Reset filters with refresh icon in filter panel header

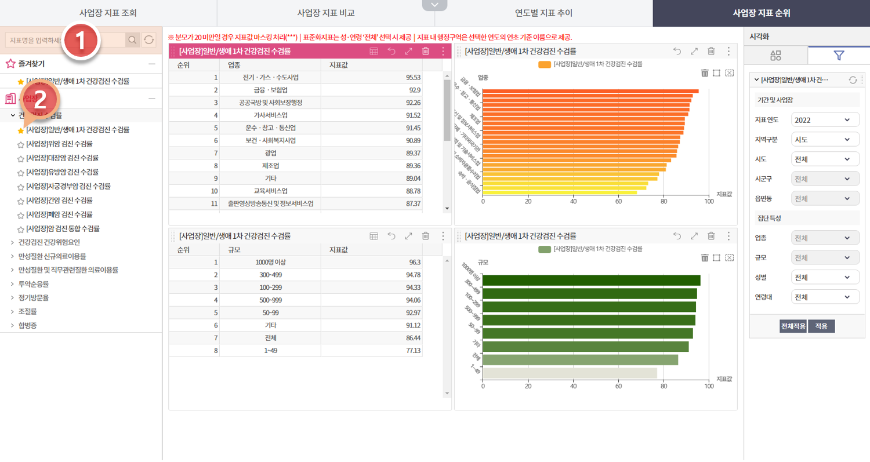click(x=853, y=80)
